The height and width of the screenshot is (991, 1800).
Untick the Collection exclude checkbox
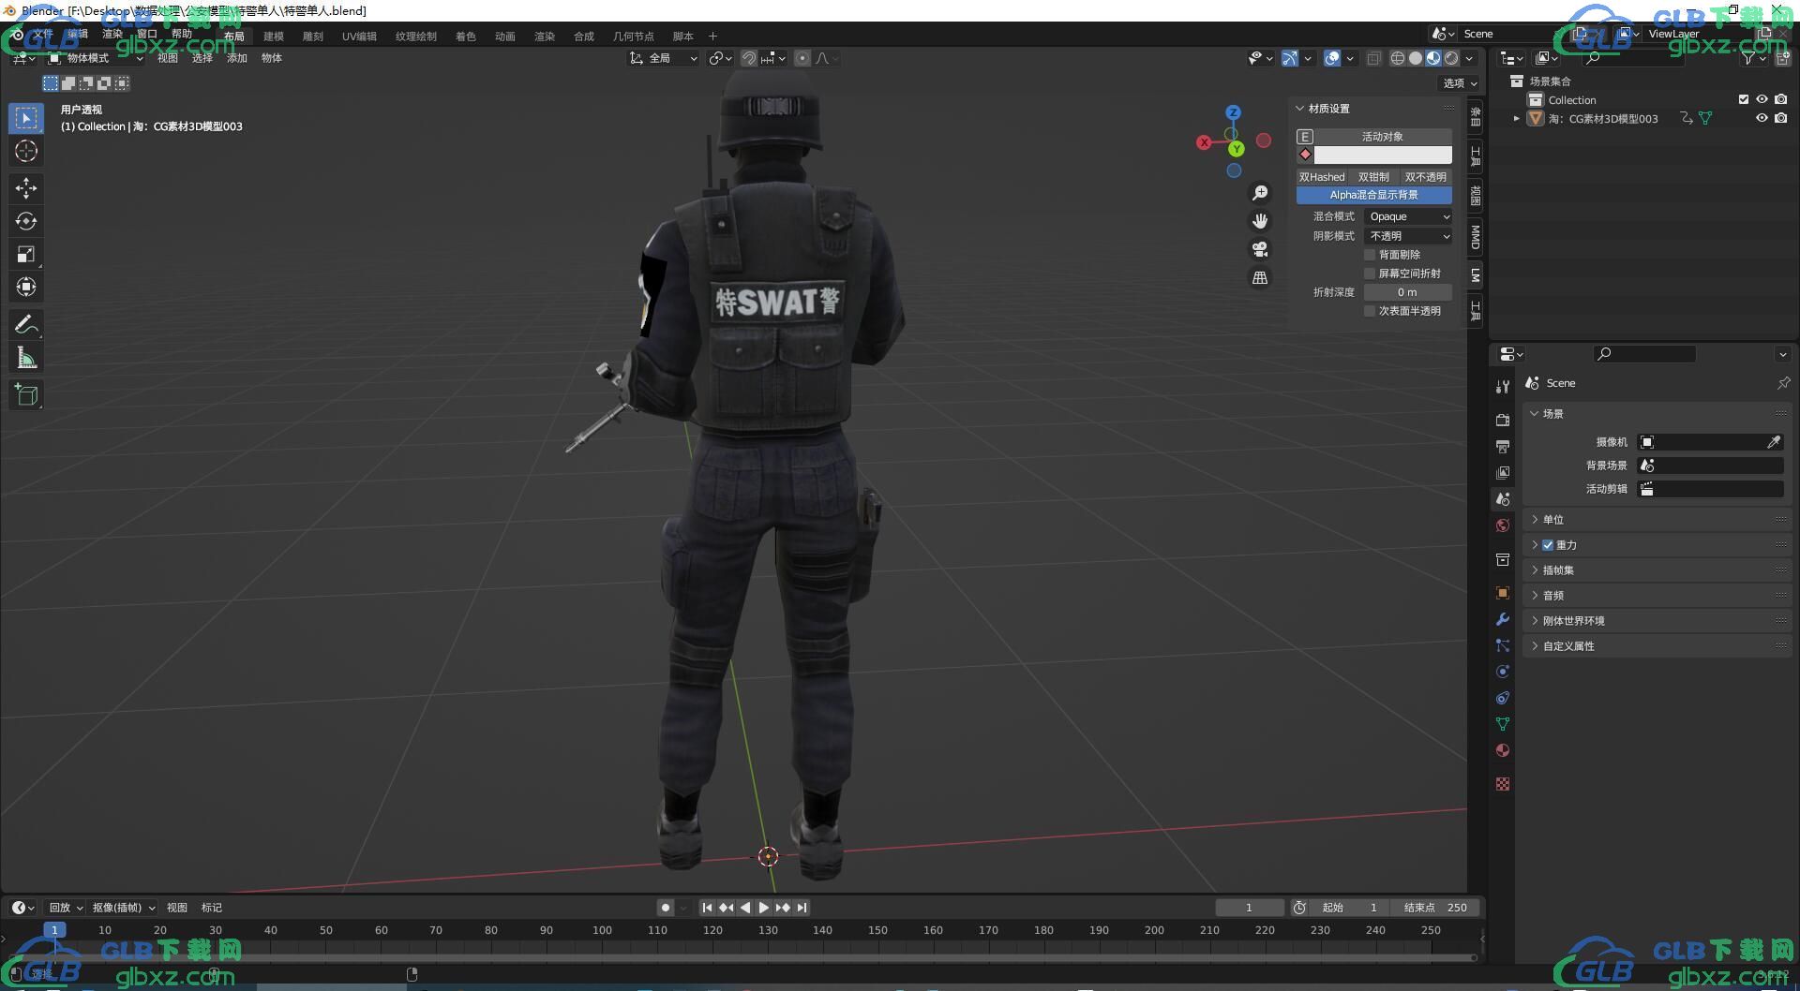[1744, 99]
